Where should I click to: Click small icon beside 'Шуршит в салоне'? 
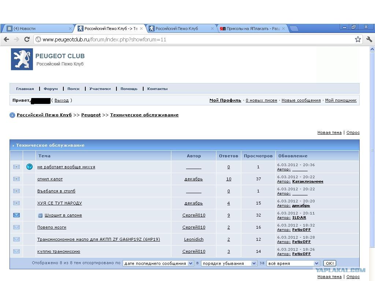(40, 216)
